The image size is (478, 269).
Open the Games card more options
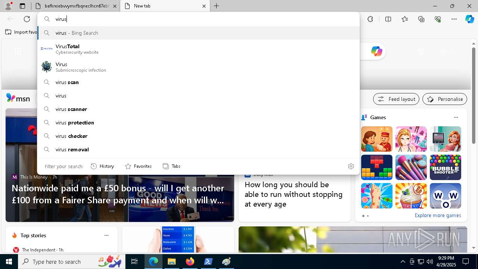456,117
